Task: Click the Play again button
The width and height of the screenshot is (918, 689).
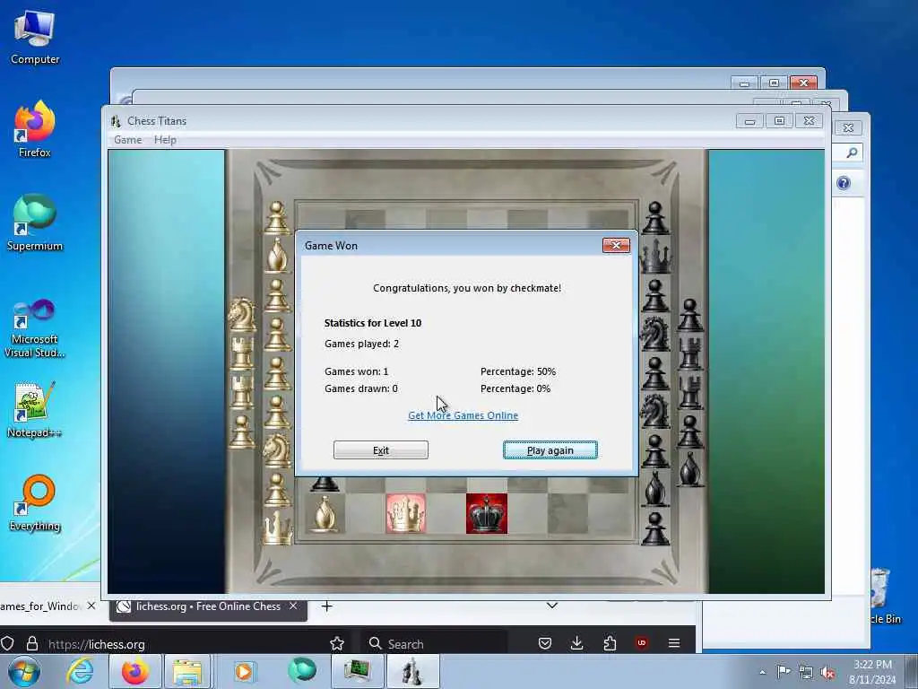Action: coord(550,450)
